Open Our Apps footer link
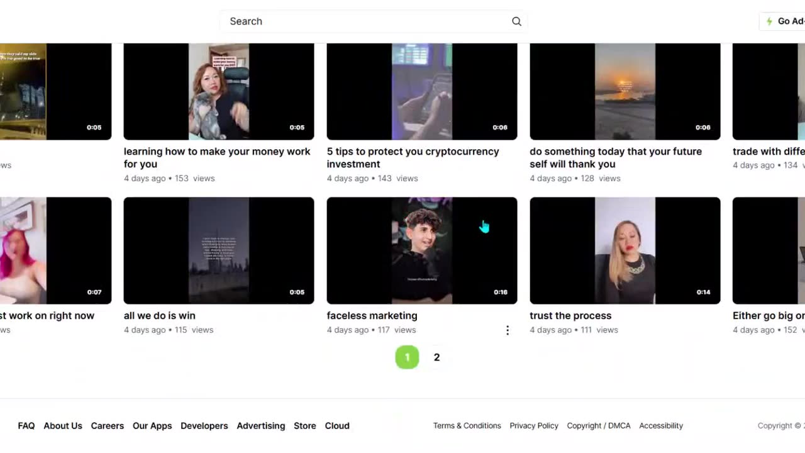This screenshot has width=805, height=453. [152, 426]
